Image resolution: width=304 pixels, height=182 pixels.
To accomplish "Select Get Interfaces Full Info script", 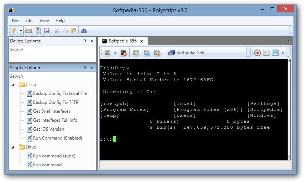I will [52, 120].
